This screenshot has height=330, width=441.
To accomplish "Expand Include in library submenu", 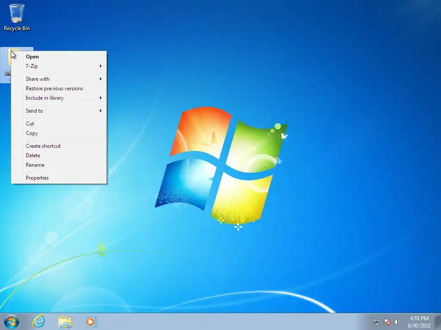I will 59,98.
